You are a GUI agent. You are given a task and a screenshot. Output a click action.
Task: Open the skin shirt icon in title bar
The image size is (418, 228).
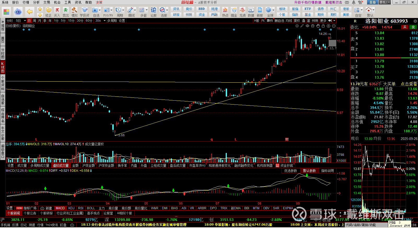(360, 2)
